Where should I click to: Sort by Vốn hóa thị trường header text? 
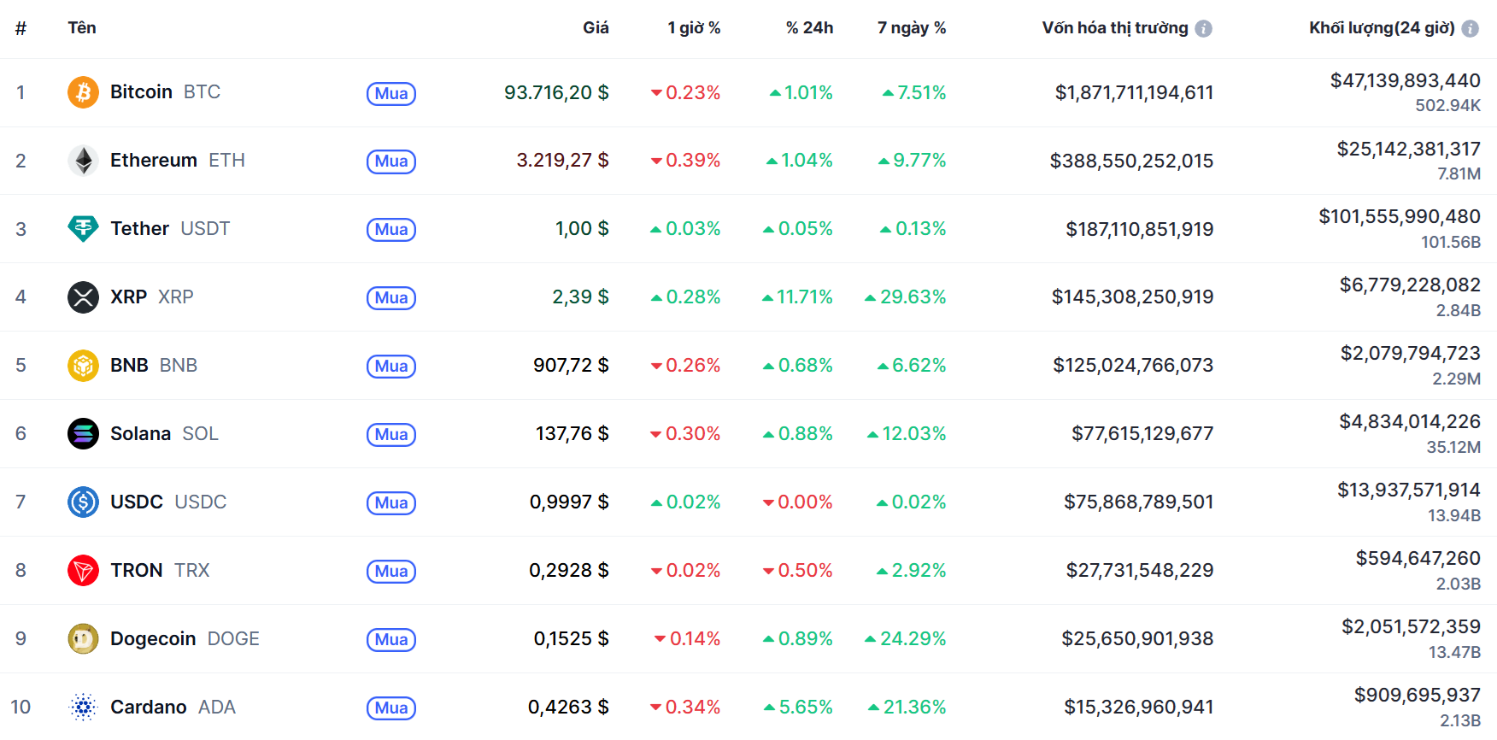(x=1115, y=27)
